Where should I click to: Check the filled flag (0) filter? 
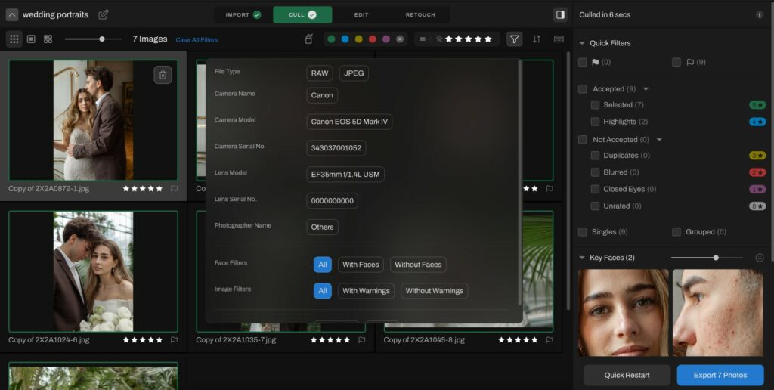click(583, 62)
